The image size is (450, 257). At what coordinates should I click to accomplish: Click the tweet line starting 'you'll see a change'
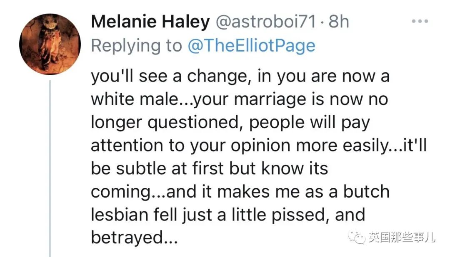(240, 77)
